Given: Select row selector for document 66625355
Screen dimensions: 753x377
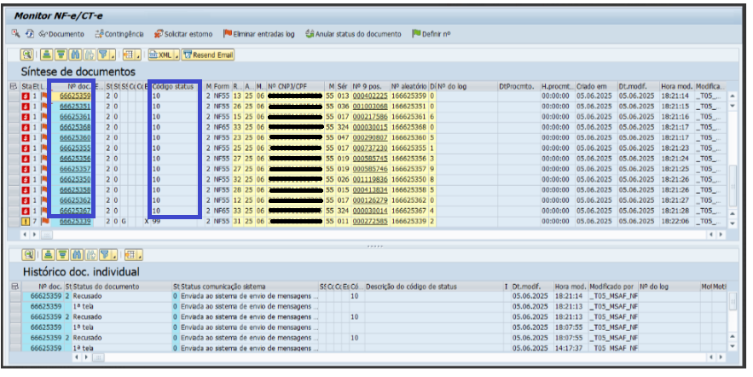Looking at the screenshot, I should (14, 148).
